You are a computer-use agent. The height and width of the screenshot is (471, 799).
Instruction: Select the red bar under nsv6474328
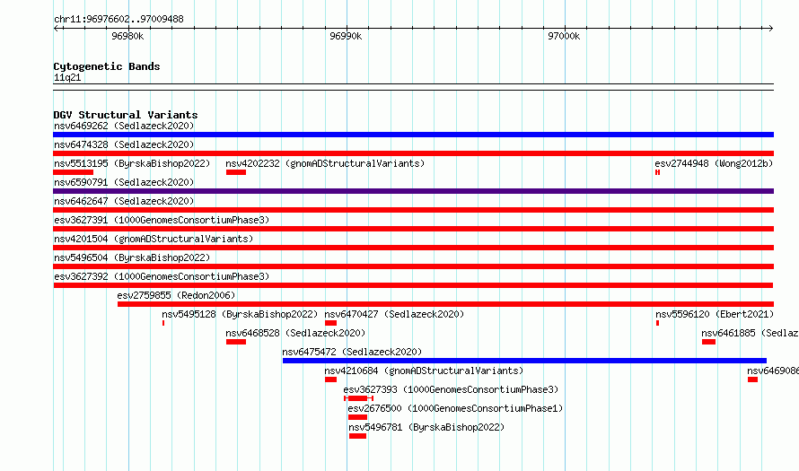(x=413, y=153)
